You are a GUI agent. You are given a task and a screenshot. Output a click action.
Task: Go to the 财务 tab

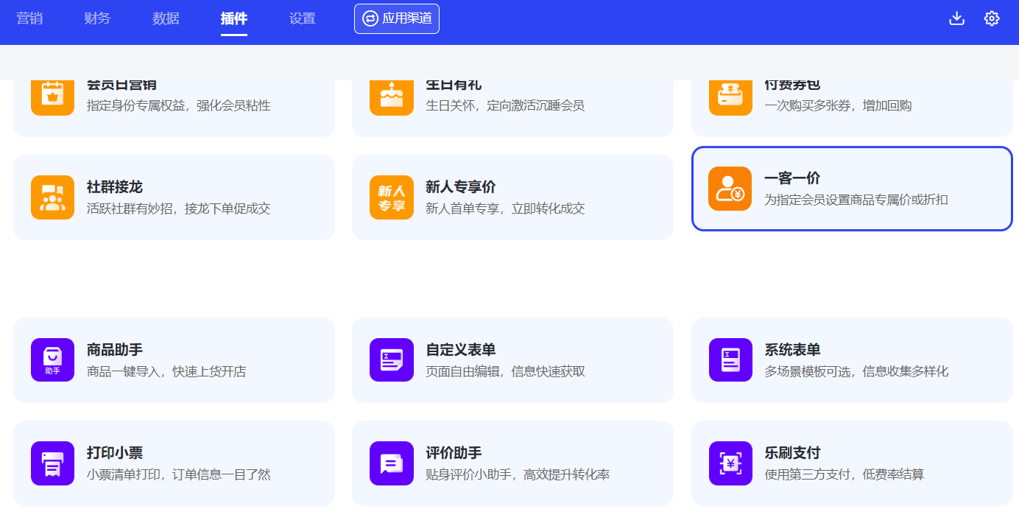point(97,18)
